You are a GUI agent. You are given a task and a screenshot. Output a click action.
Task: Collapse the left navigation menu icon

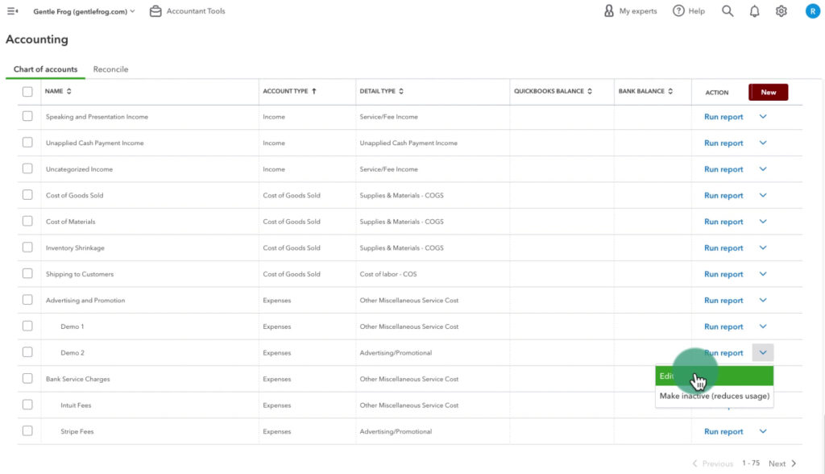click(x=13, y=11)
